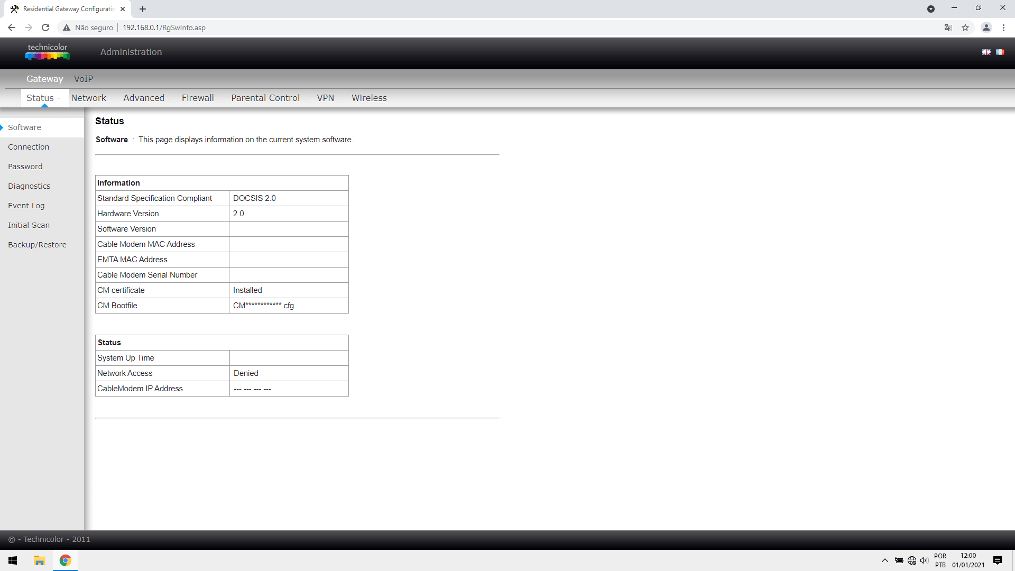Click the Backup/Restore sidebar link
This screenshot has width=1015, height=571.
(x=37, y=244)
